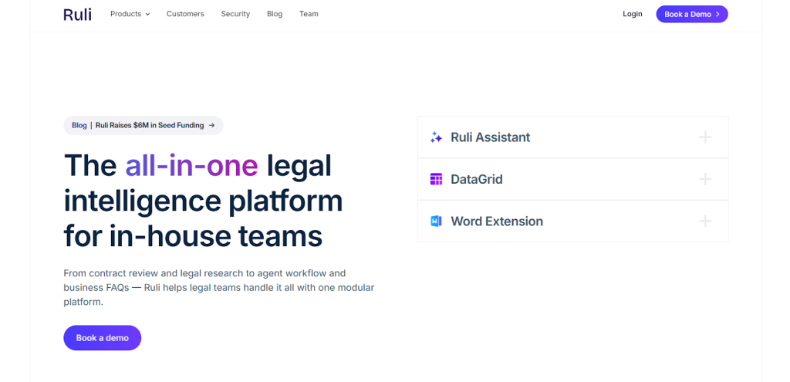Image resolution: width=790 pixels, height=382 pixels.
Task: Click the sparkle icon beside Ruli Assistant
Action: 436,137
